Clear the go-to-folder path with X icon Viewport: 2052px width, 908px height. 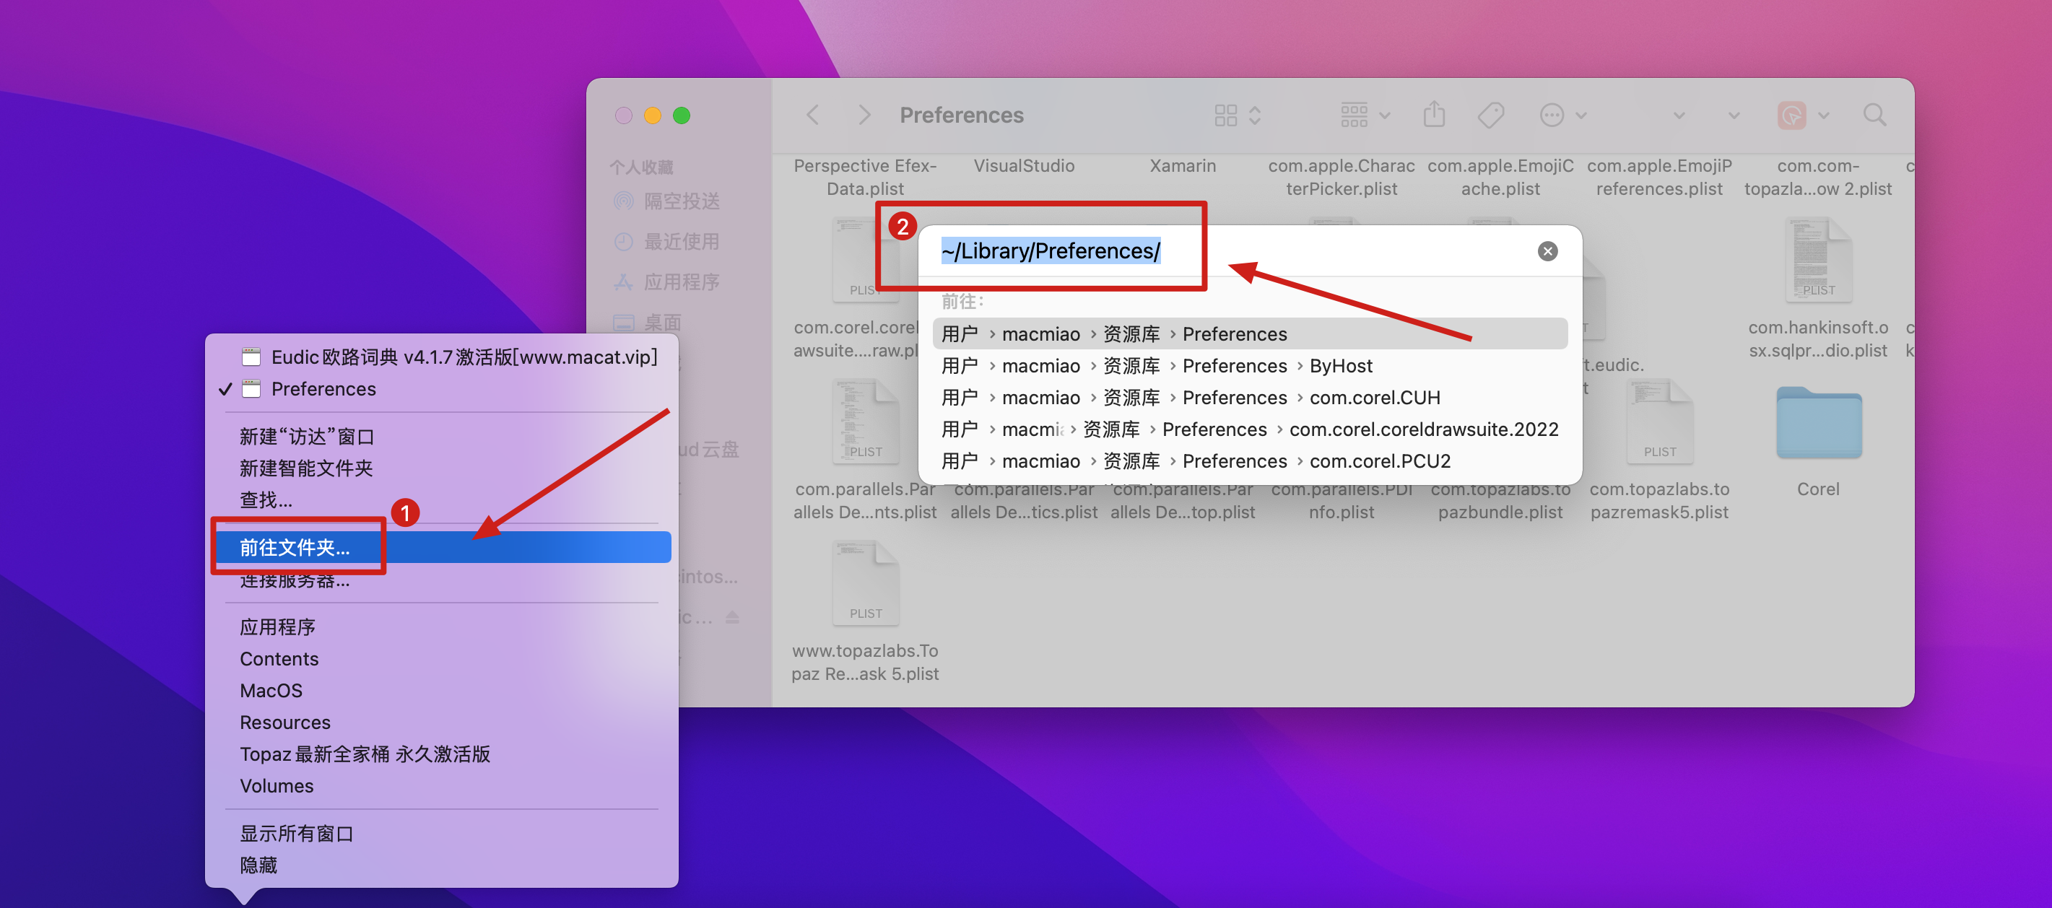[x=1547, y=252]
